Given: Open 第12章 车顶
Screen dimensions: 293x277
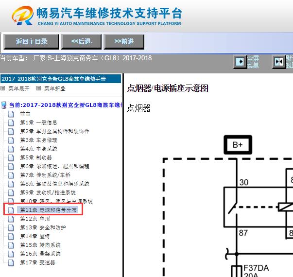Looking at the screenshot, I should tap(35, 219).
